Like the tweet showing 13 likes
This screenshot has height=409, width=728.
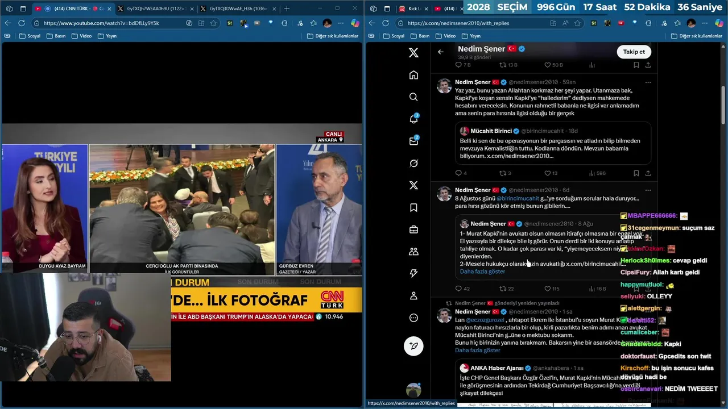(551, 173)
